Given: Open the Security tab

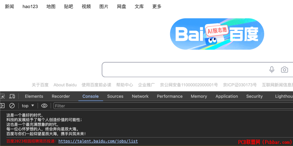Looking at the screenshot, I should (x=254, y=96).
